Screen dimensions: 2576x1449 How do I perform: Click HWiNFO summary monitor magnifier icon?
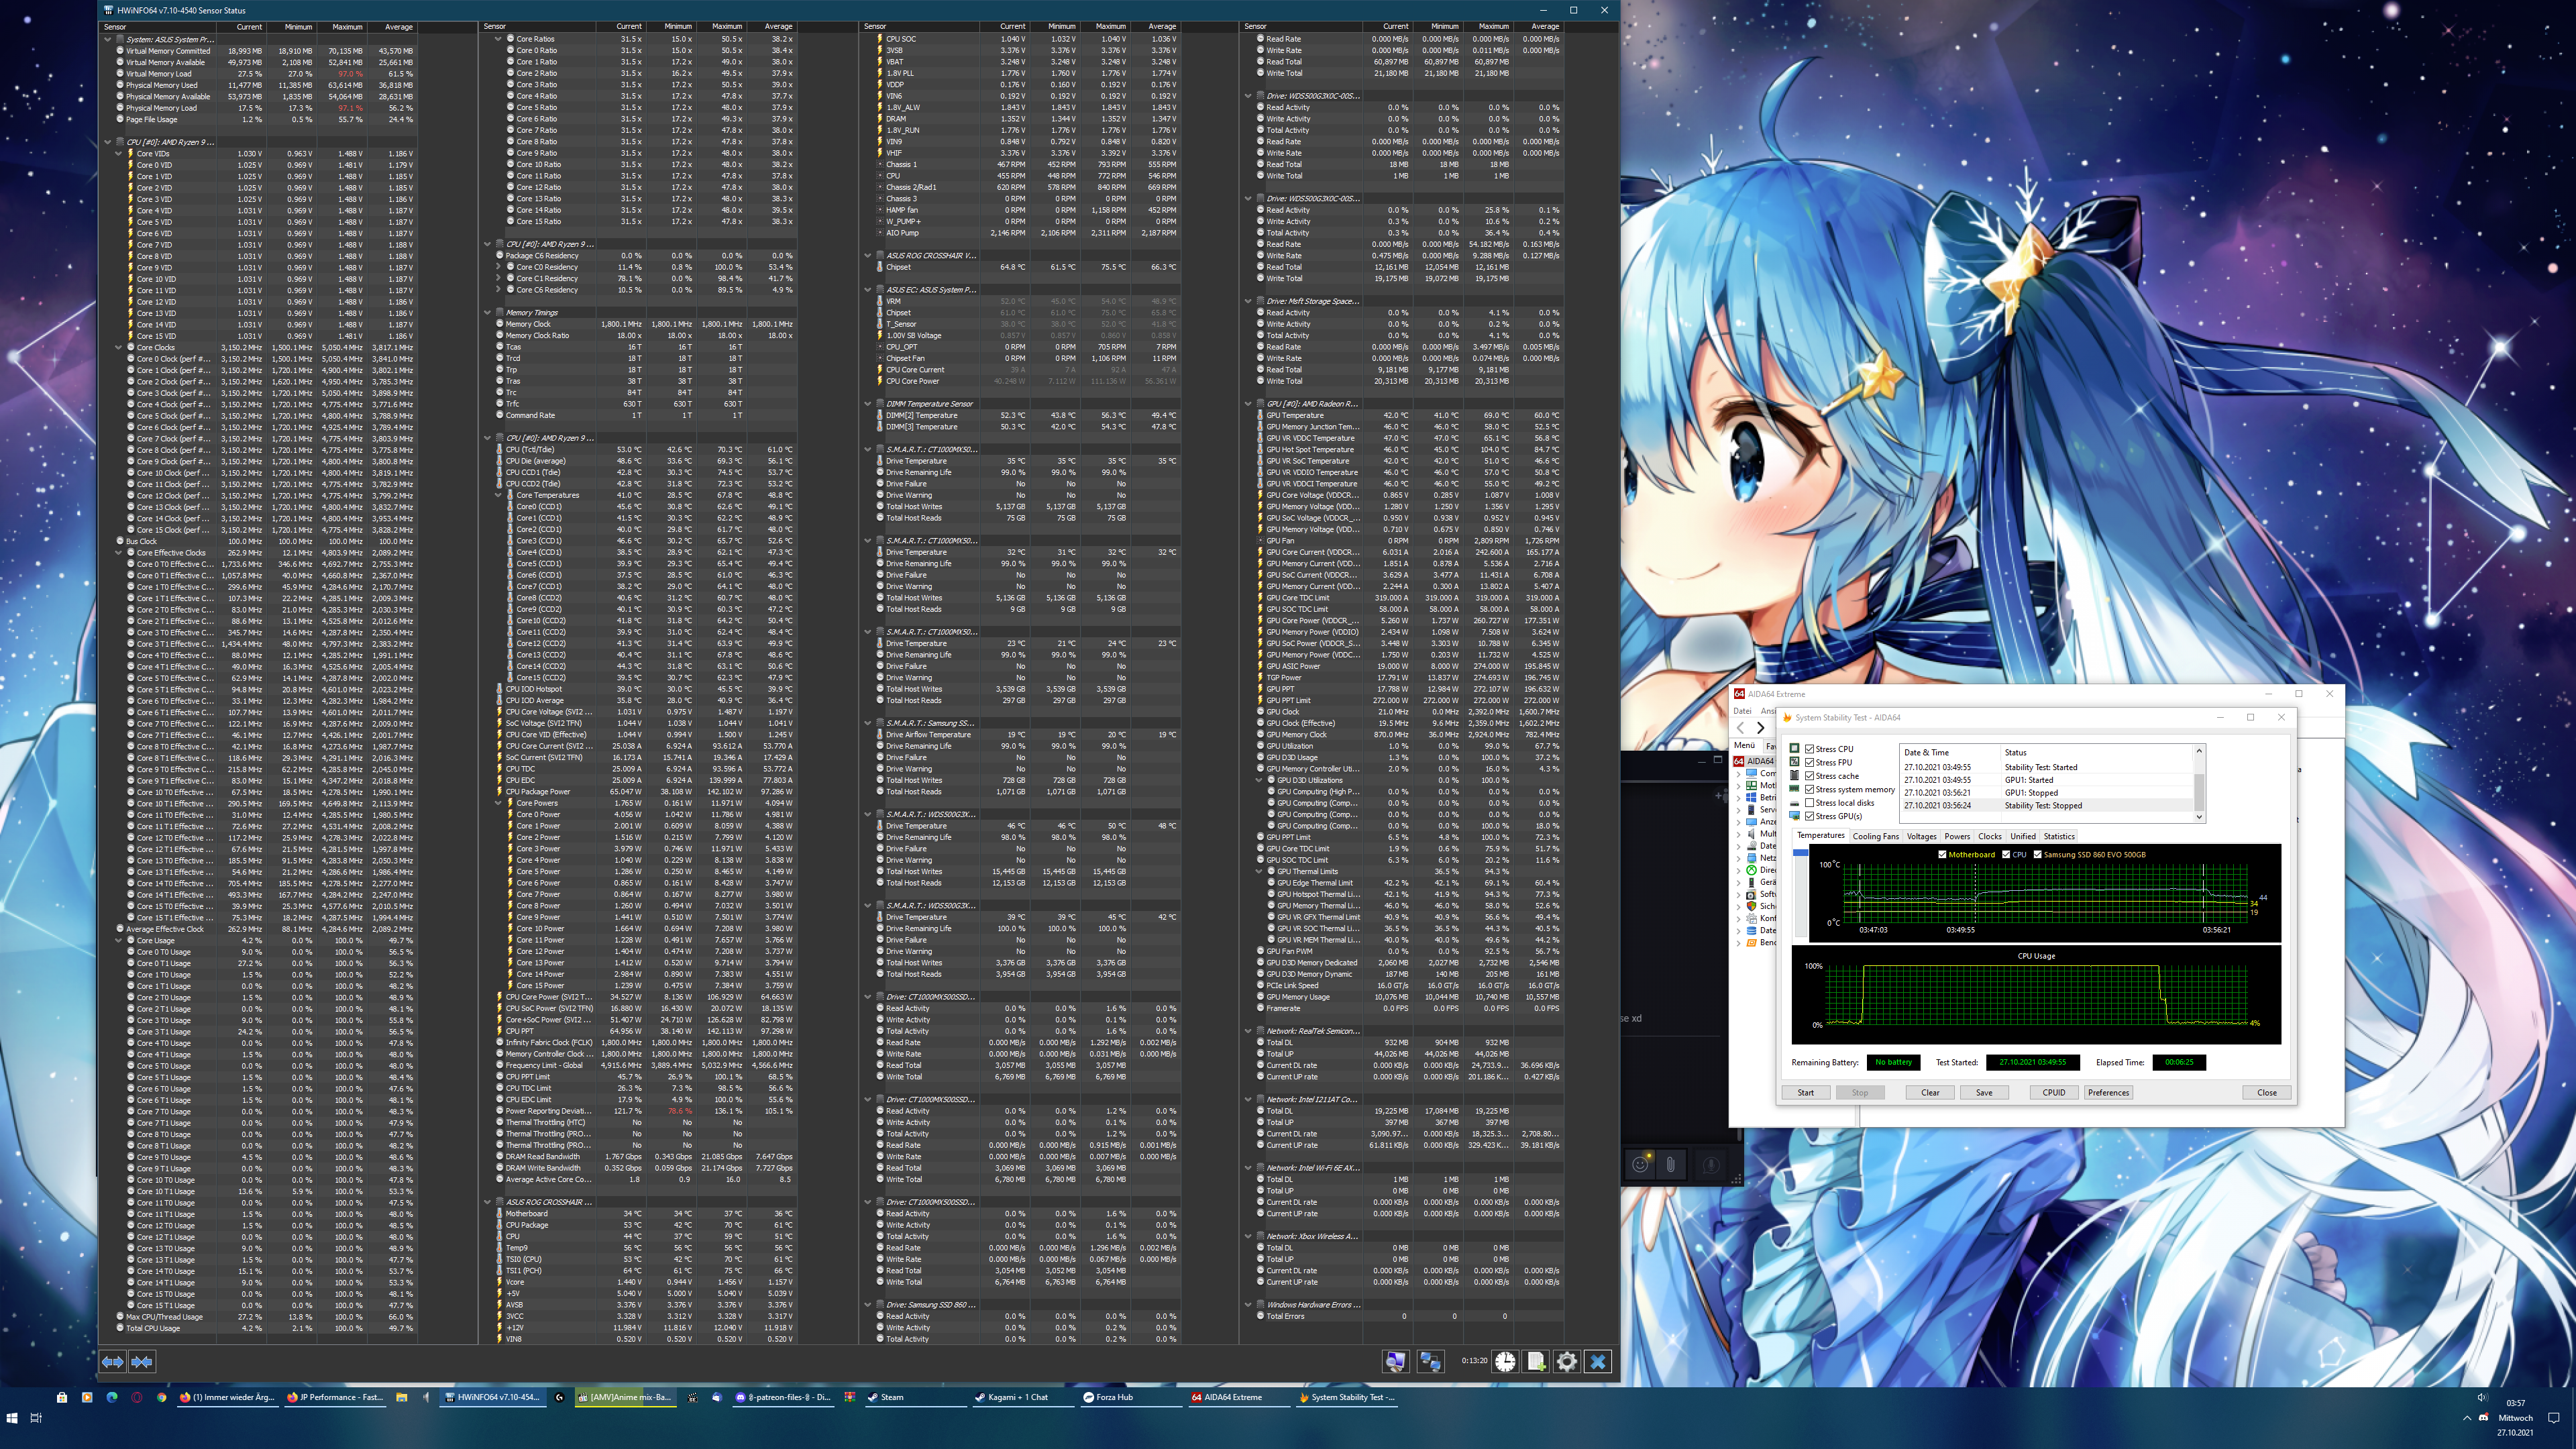click(1395, 1361)
